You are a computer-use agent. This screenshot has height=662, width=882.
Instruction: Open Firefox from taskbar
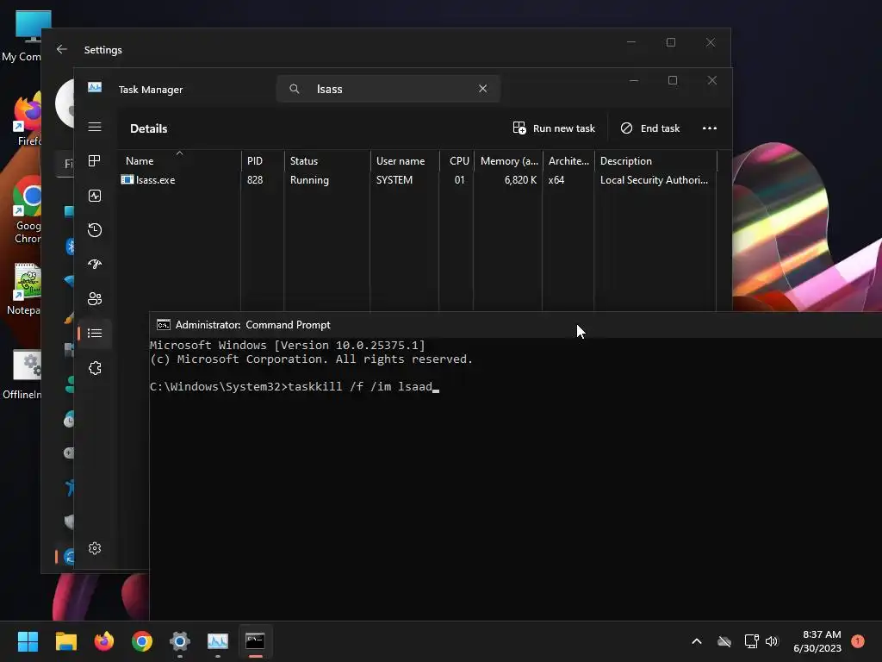(104, 641)
